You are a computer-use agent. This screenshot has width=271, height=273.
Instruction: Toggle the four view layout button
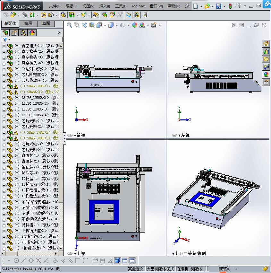click(132, 260)
